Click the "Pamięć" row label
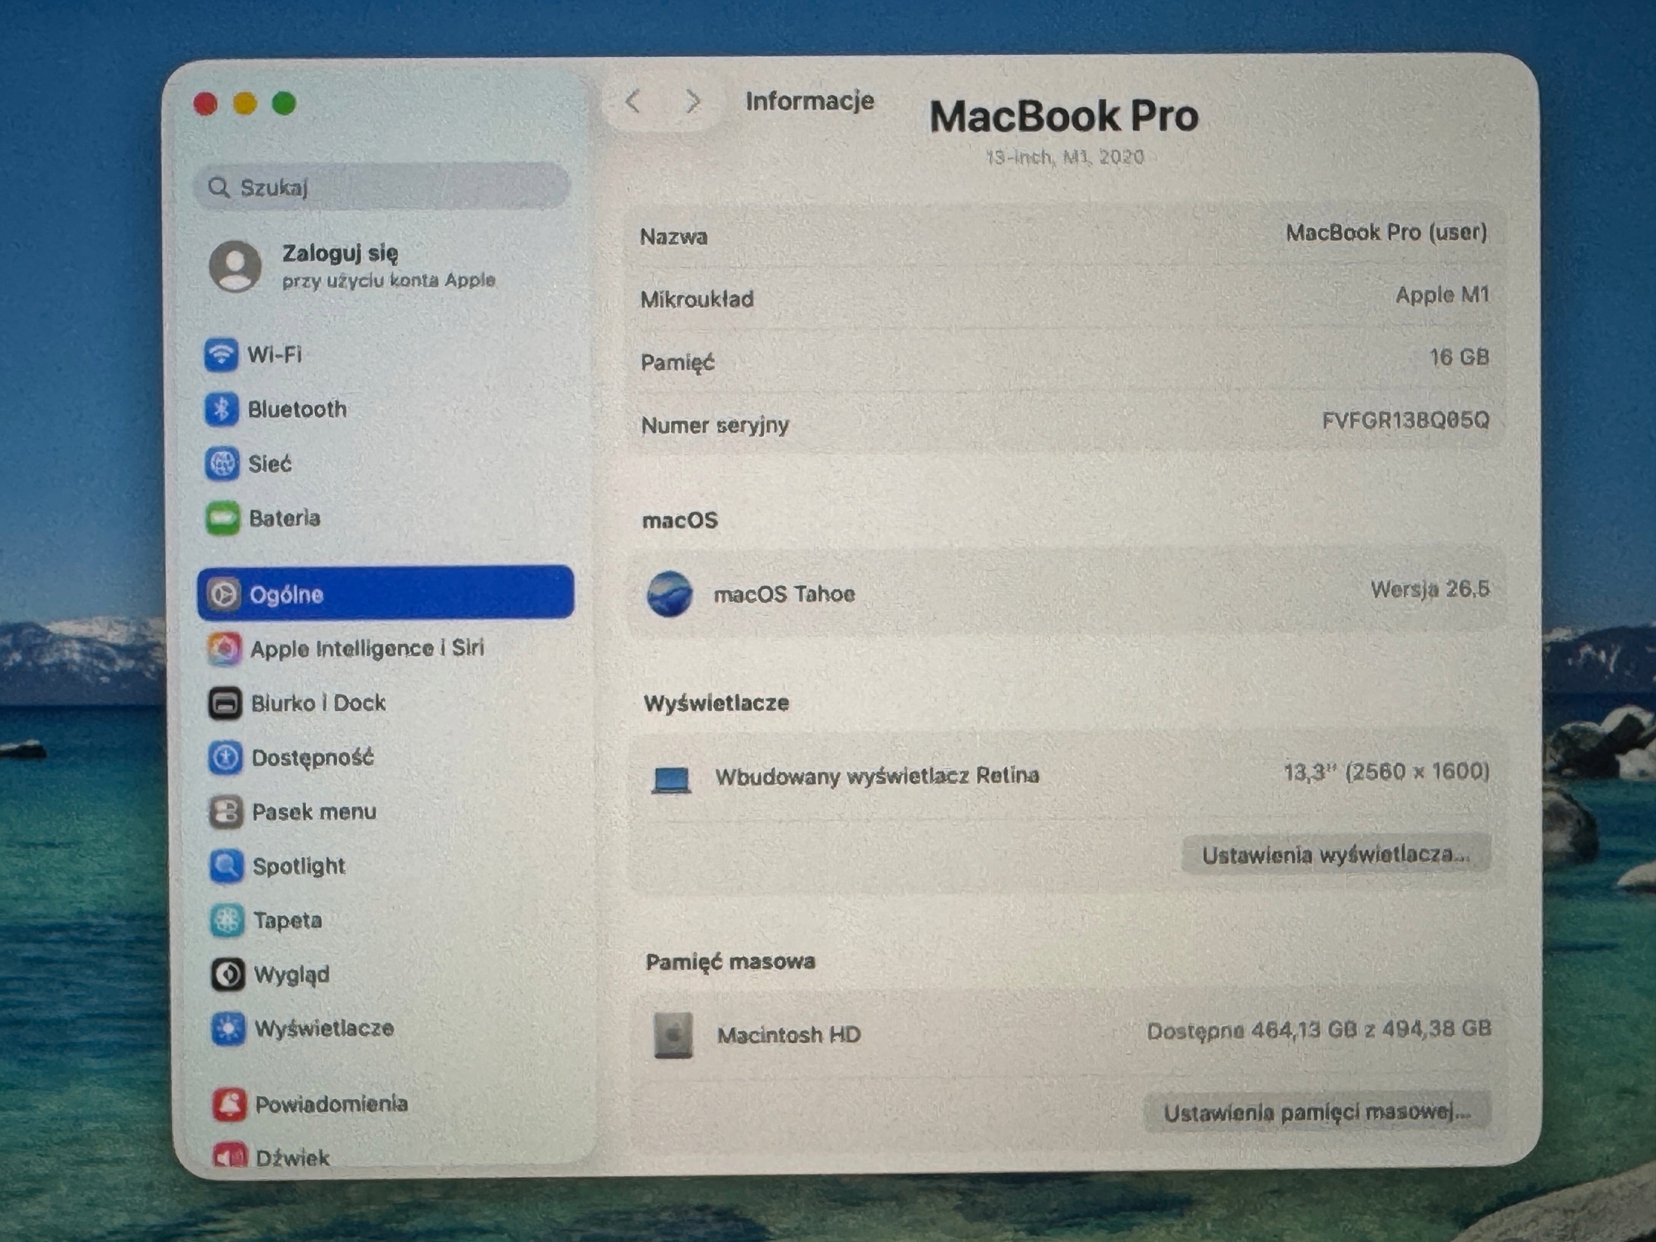The image size is (1656, 1242). click(x=677, y=363)
